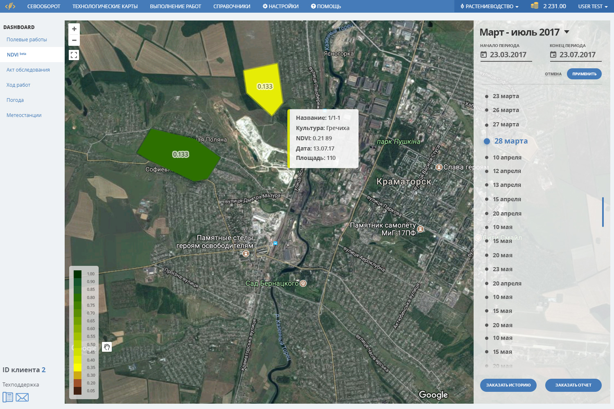This screenshot has width=614, height=409.
Task: Select the 10 апреля timeline date
Action: tap(507, 157)
